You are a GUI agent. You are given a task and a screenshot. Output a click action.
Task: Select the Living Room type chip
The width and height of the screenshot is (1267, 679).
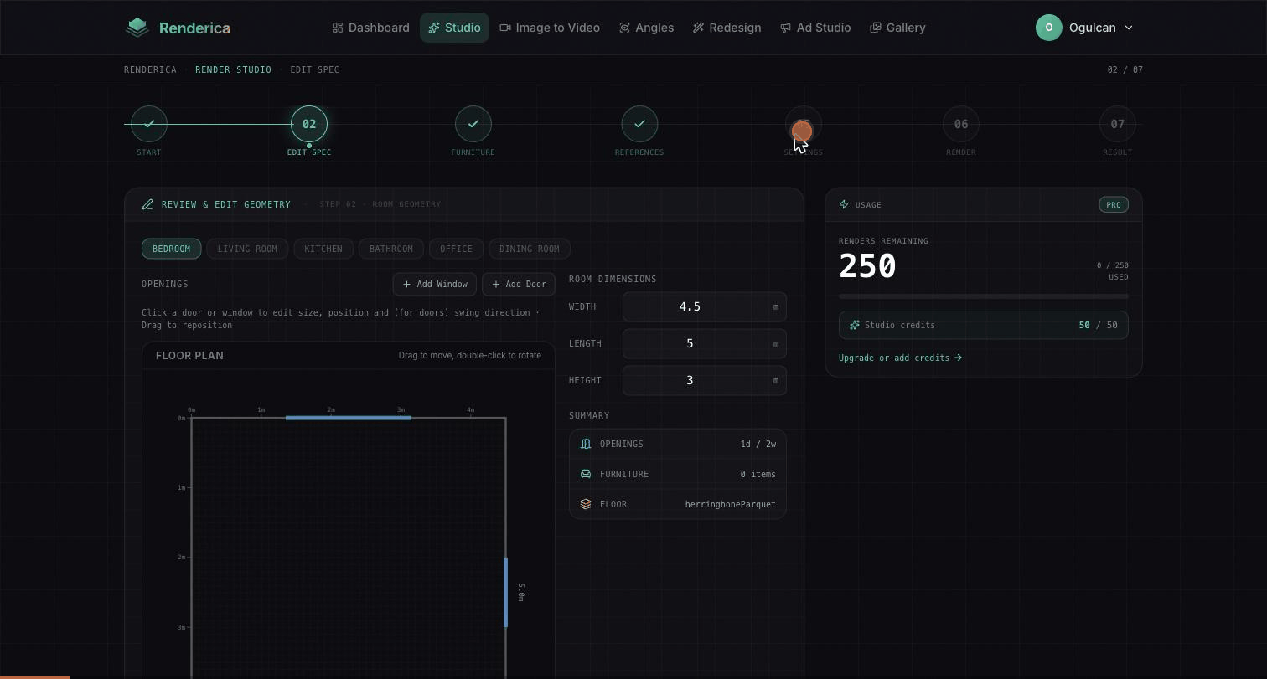(x=247, y=249)
